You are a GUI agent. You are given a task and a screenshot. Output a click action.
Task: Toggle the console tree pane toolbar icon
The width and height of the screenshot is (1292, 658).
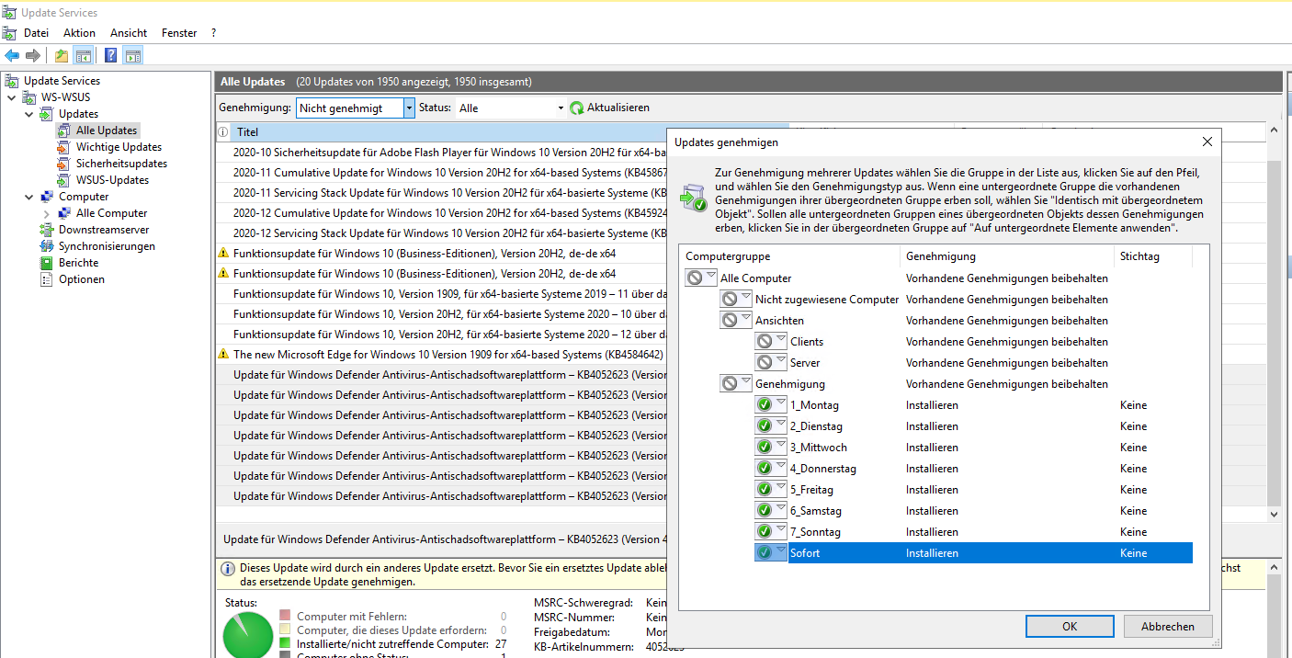[x=84, y=55]
